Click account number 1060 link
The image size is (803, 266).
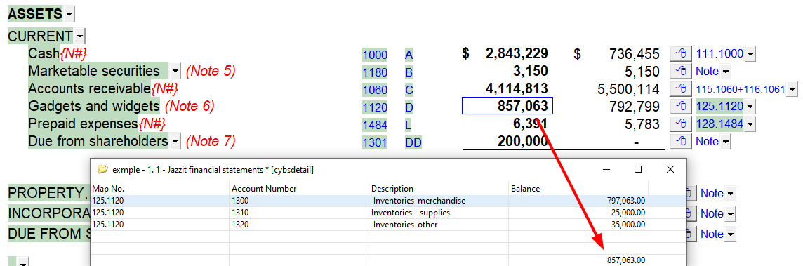[375, 91]
